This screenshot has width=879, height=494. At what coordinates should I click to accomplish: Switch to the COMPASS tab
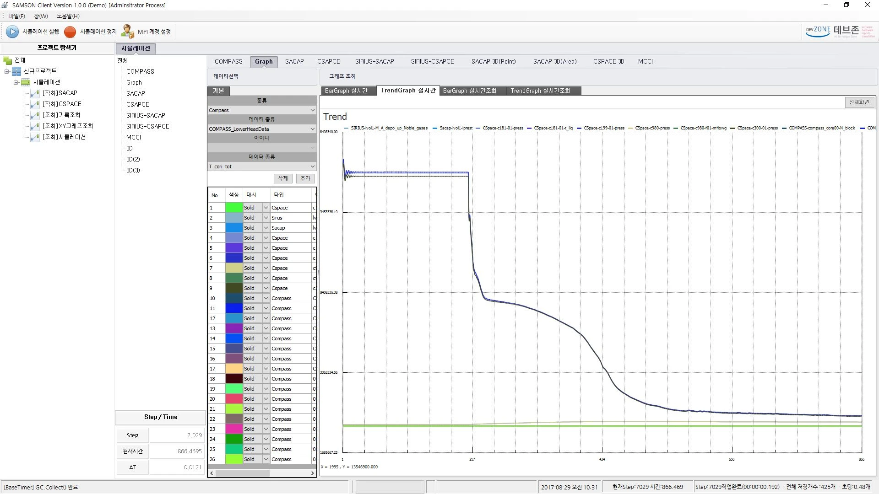point(228,61)
